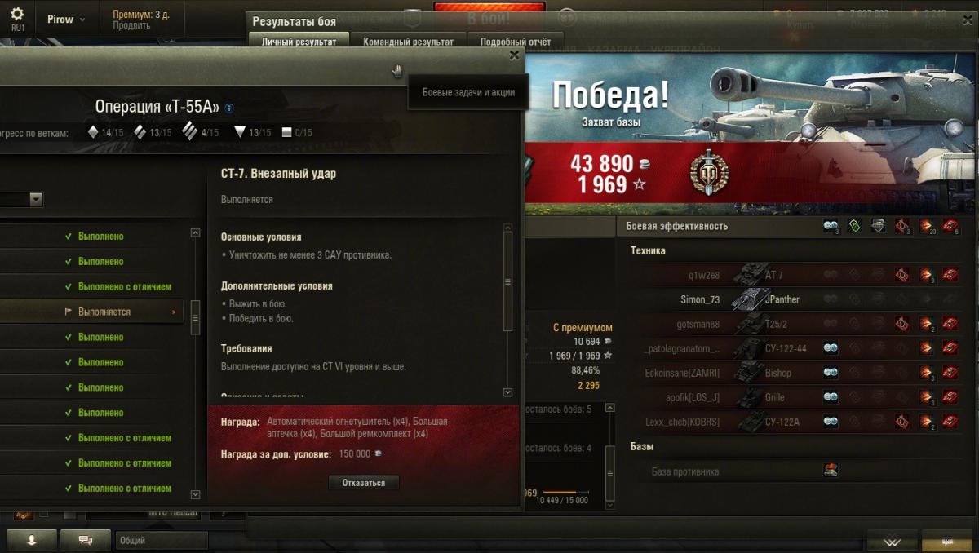Open the settings gear menu
The height and width of the screenshot is (553, 979).
click(17, 14)
